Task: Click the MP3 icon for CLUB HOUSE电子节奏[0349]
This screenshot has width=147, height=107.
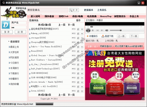Action: coord(73,78)
